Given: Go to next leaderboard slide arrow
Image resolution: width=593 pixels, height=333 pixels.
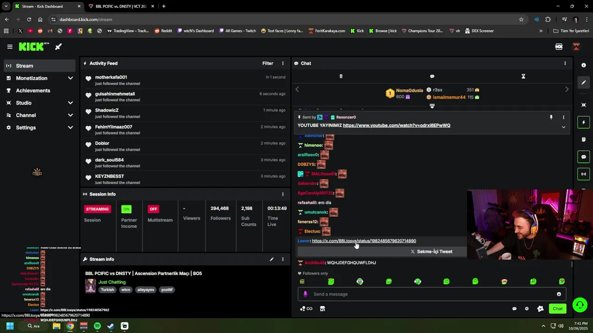Looking at the screenshot, I should [567, 89].
